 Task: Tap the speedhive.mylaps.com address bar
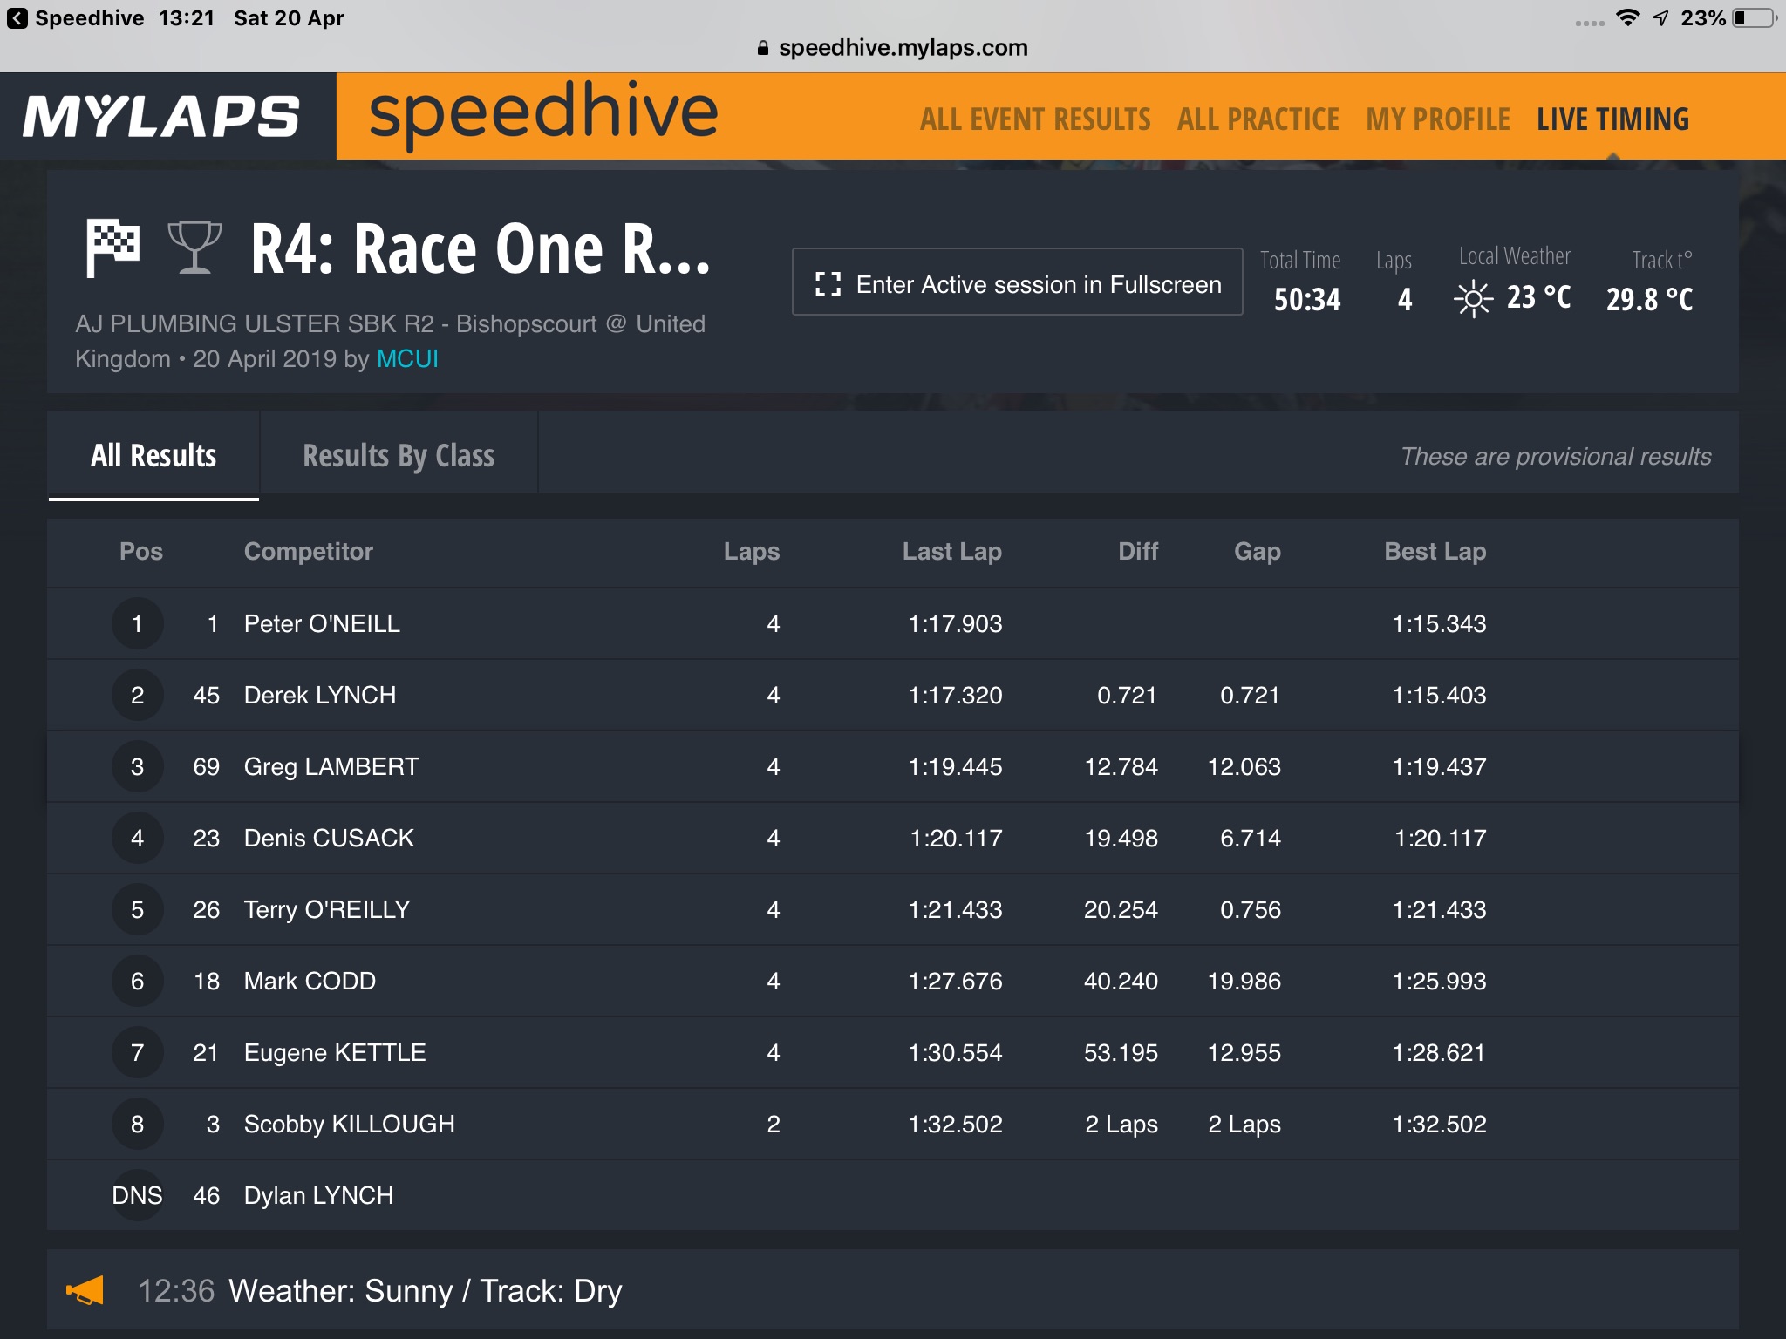point(892,48)
